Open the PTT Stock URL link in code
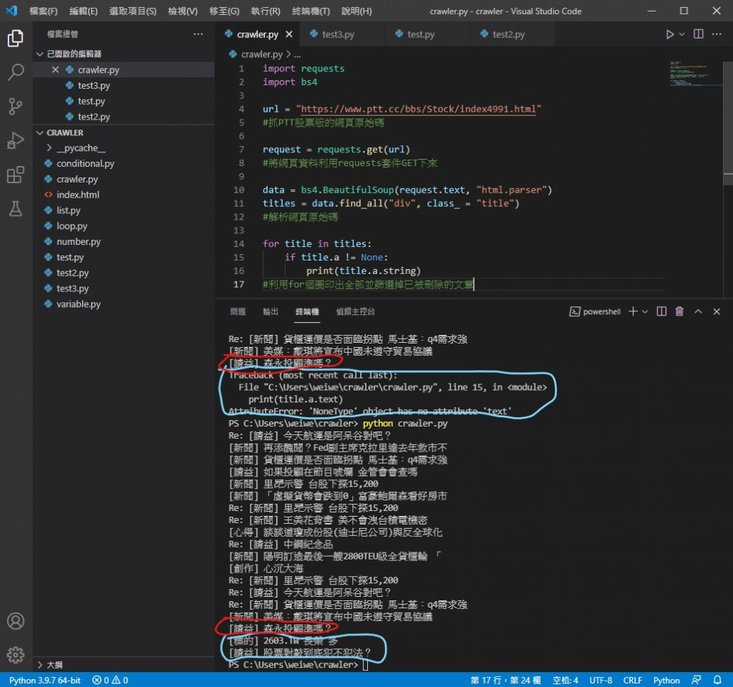The width and height of the screenshot is (733, 687). 418,109
